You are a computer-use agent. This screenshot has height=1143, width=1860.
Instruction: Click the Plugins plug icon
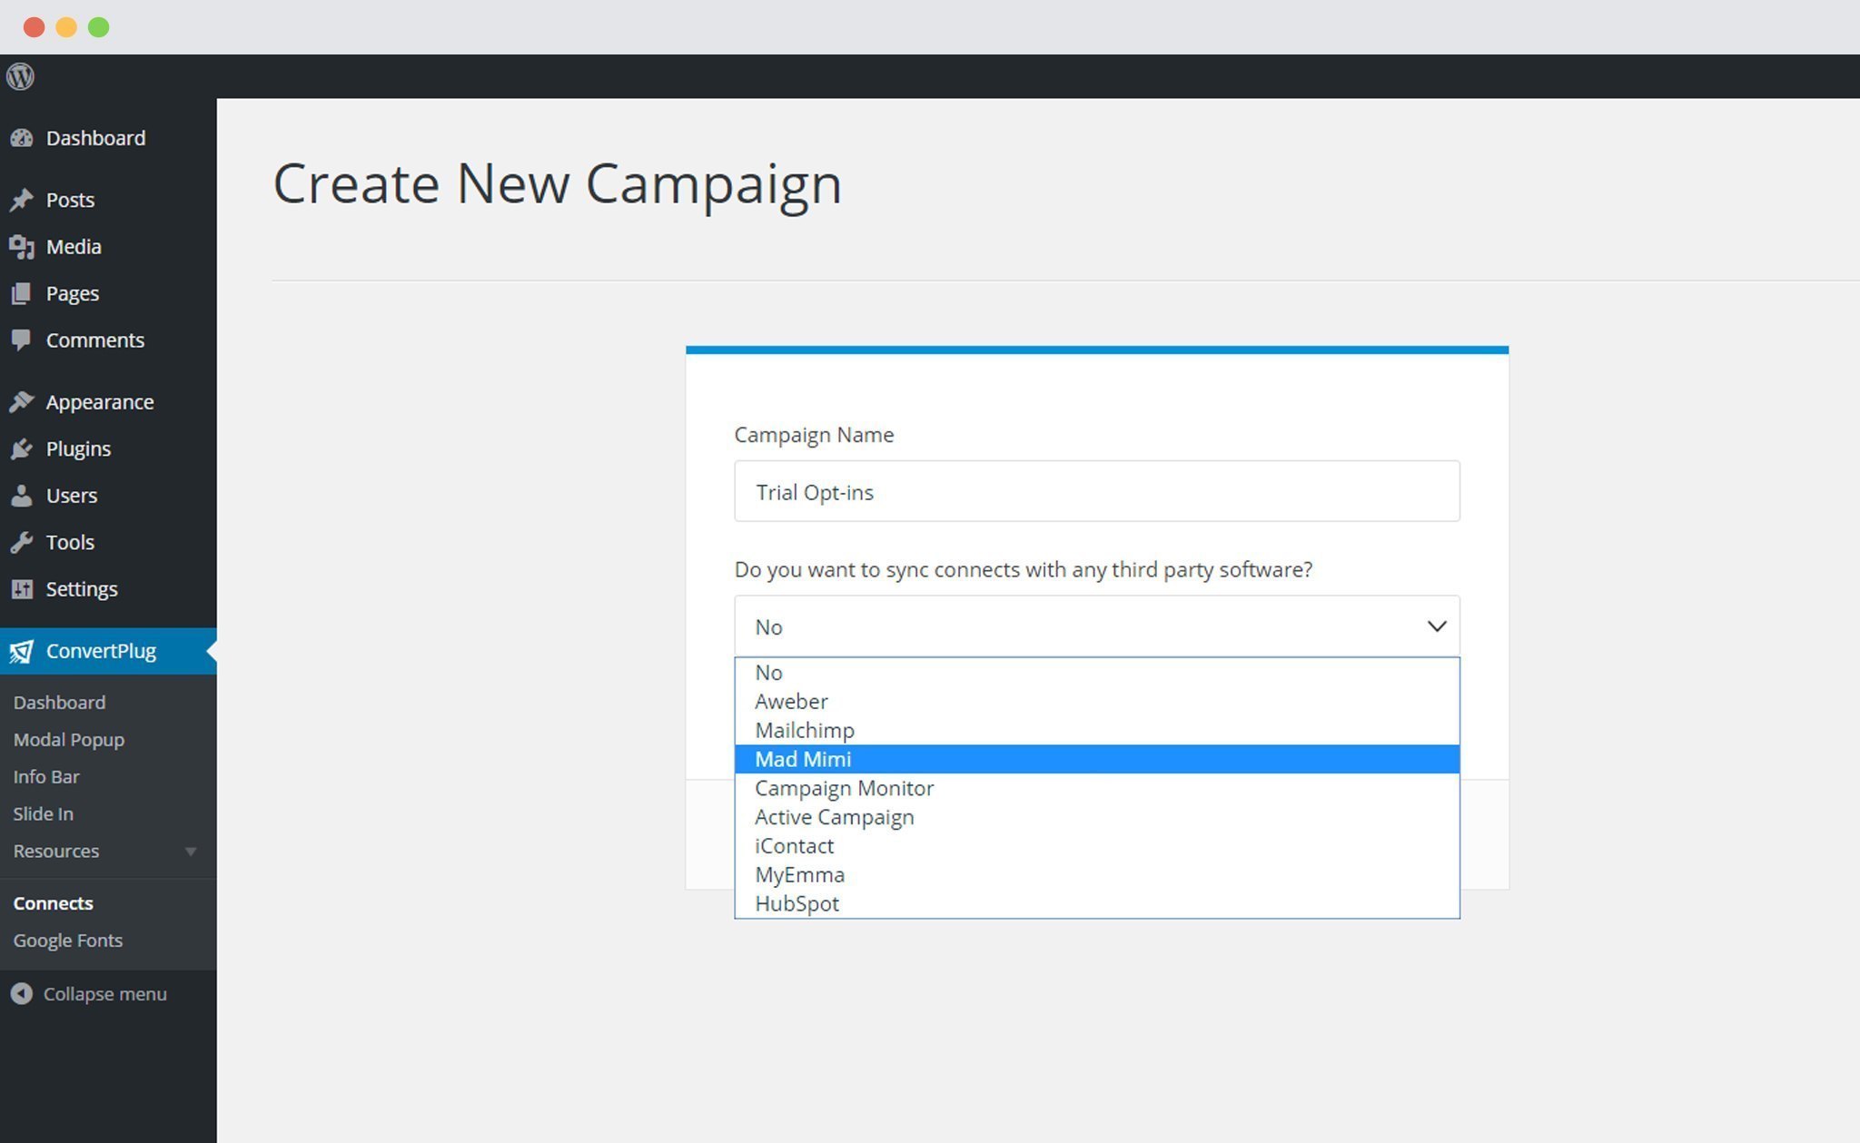(x=22, y=448)
